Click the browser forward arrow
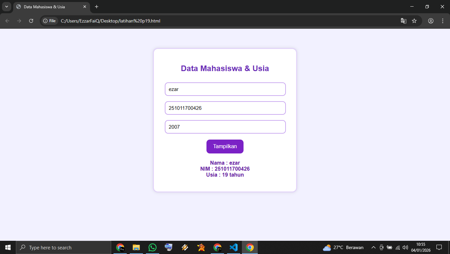450x254 pixels. pyautogui.click(x=19, y=21)
